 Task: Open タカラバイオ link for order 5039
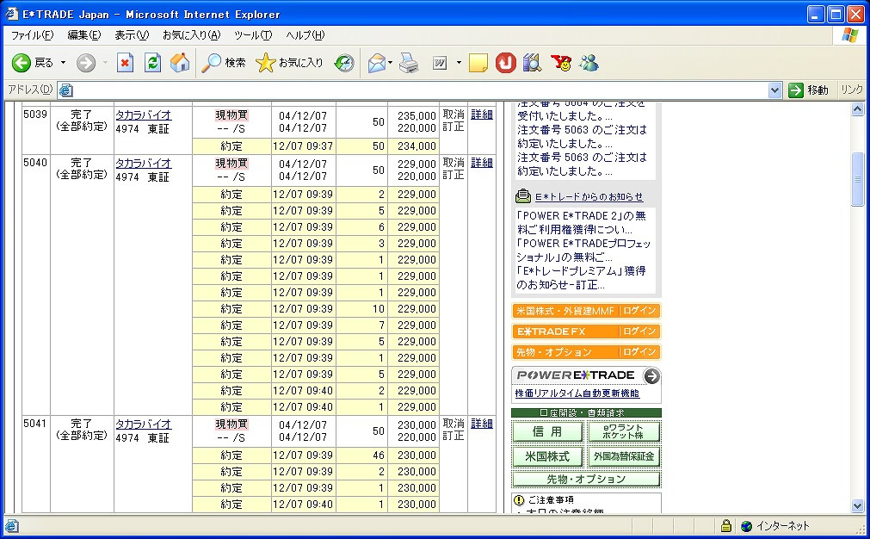(144, 115)
